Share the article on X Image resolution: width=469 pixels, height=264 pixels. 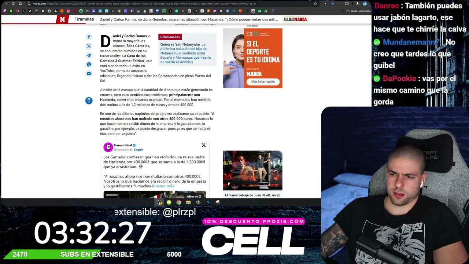tap(89, 46)
